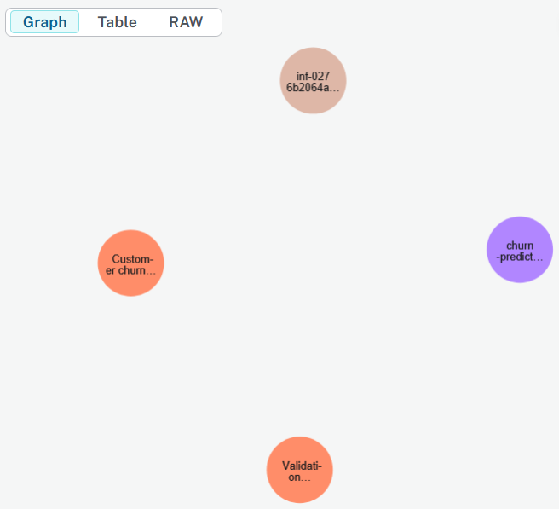Select the purple churn-predict node
Screen dimensions: 559x509
coord(519,250)
